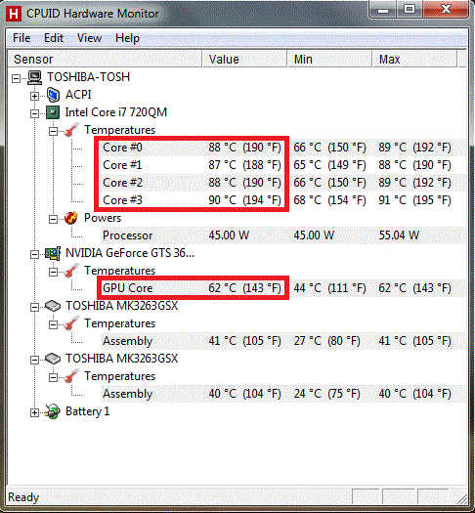Click Processor max value 55.04 W

tap(399, 235)
